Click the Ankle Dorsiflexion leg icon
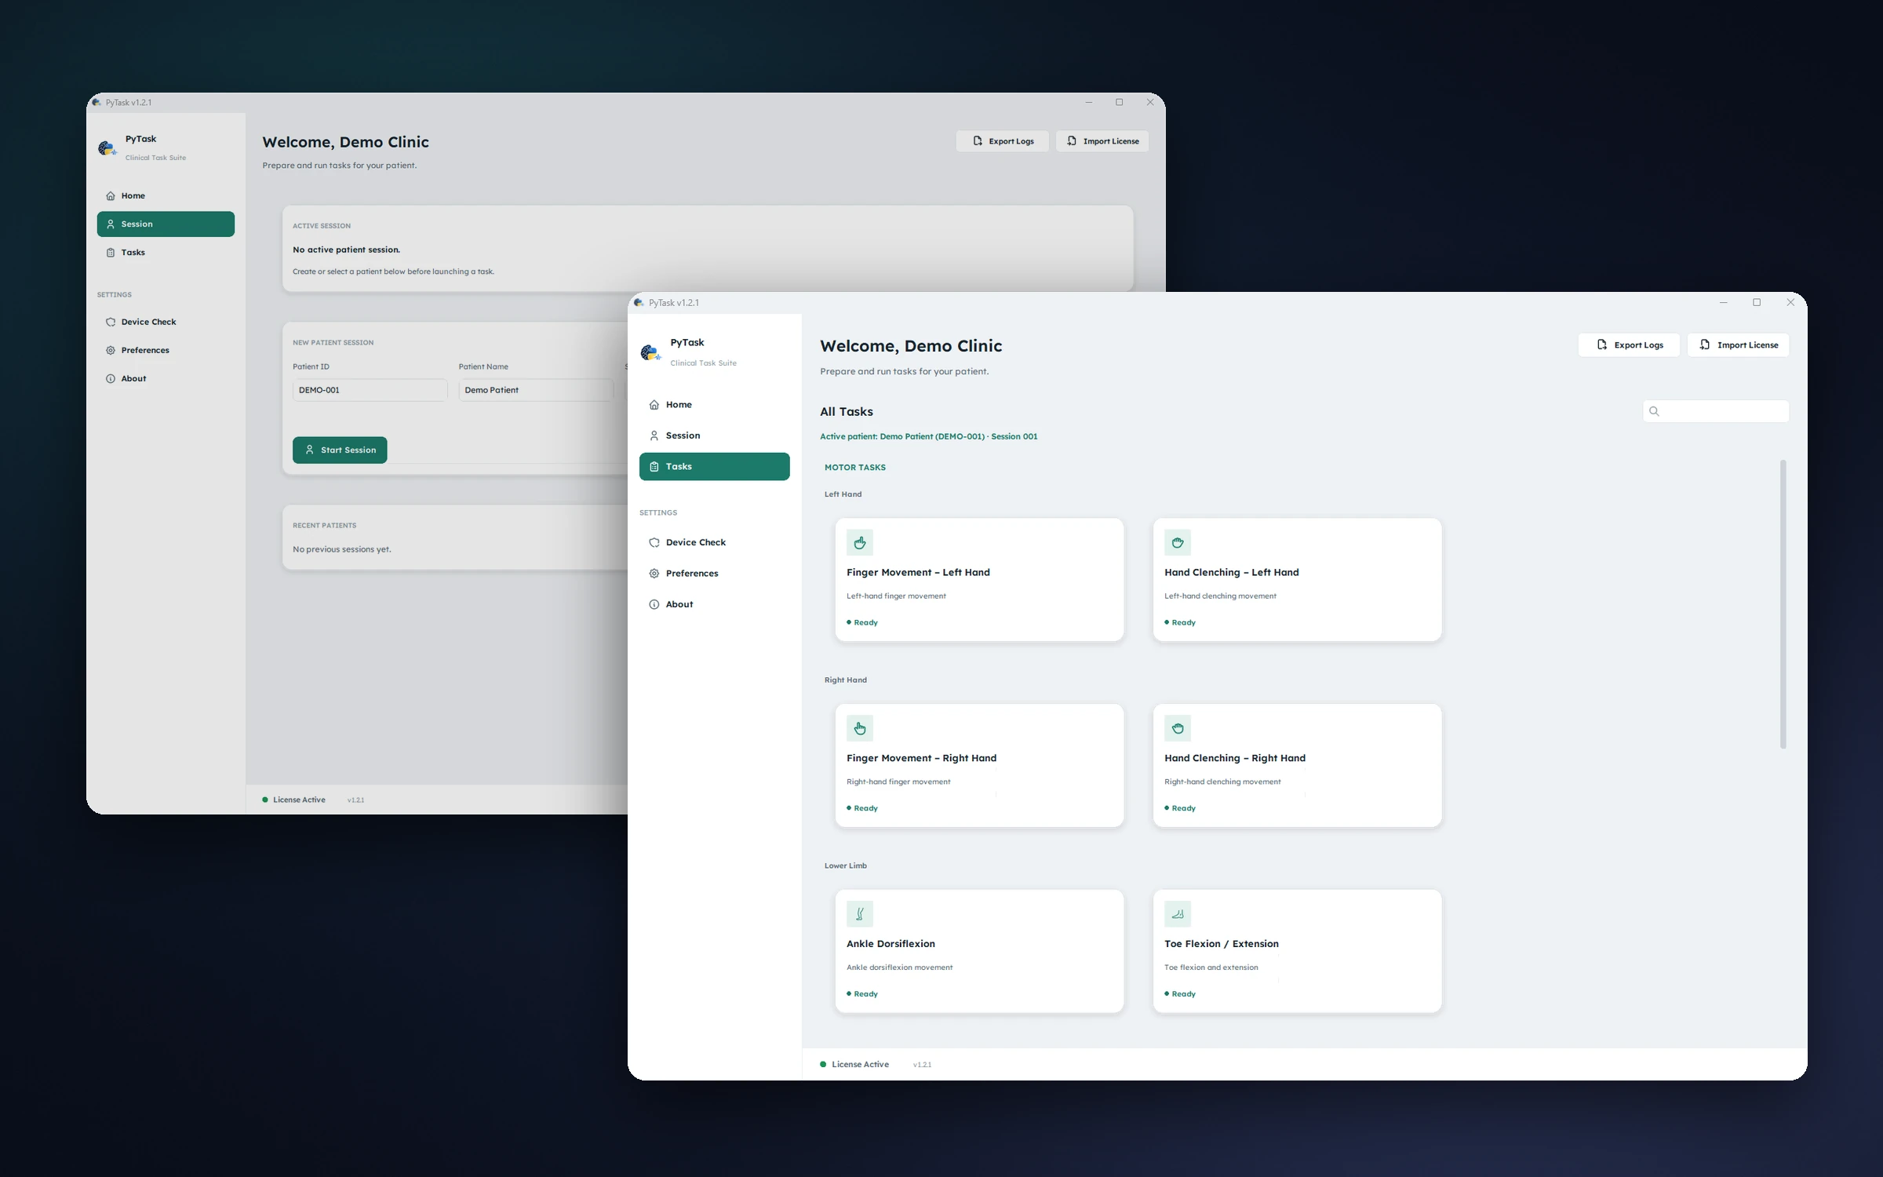The image size is (1883, 1177). tap(859, 914)
